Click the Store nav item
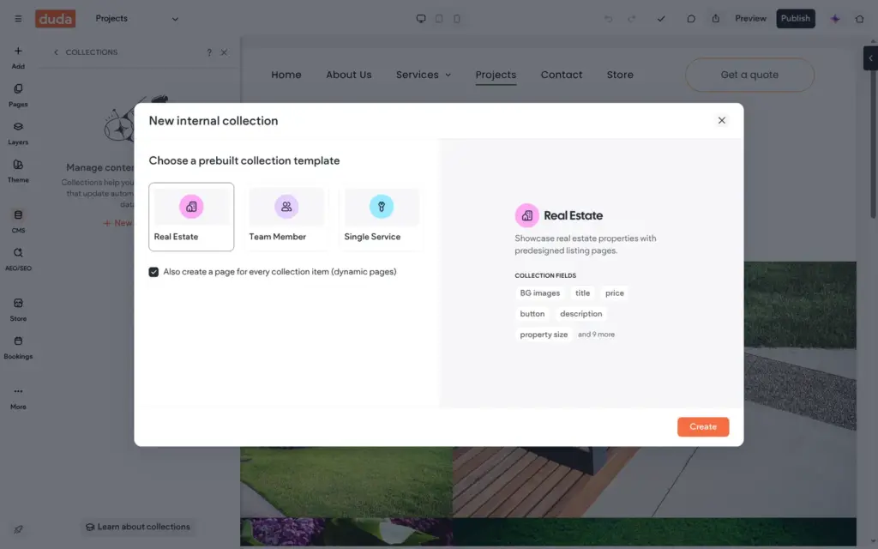The width and height of the screenshot is (878, 549). coord(620,75)
